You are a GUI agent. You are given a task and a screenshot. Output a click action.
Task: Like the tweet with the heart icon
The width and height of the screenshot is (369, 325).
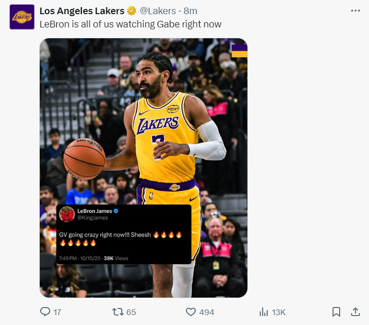click(x=191, y=312)
